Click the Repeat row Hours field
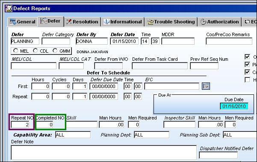 click(x=41, y=97)
